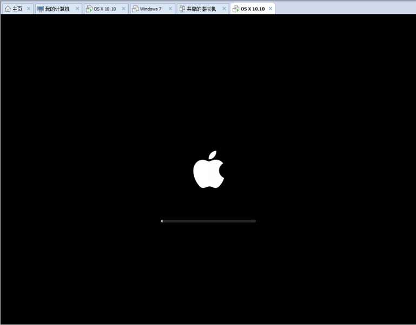The width and height of the screenshot is (416, 325).
Task: Close the 共享的虚拟机 tab
Action: [x=224, y=9]
